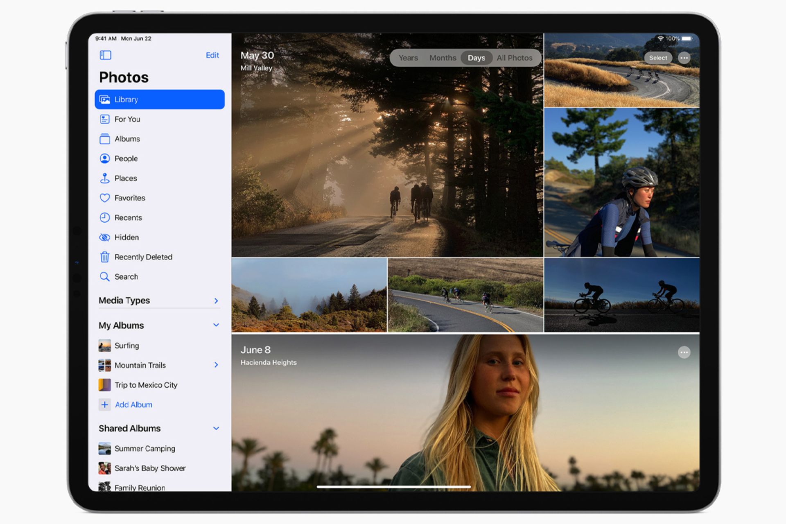786x524 pixels.
Task: Open Recently Deleted trash icon
Action: click(106, 257)
